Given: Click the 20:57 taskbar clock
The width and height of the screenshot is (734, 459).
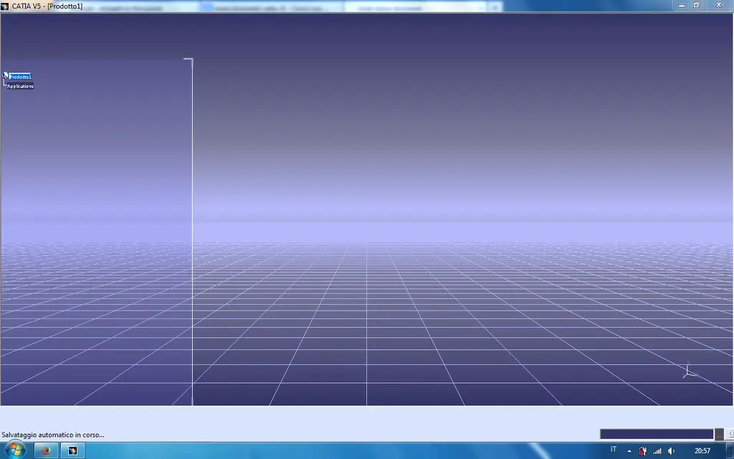Looking at the screenshot, I should tap(702, 450).
